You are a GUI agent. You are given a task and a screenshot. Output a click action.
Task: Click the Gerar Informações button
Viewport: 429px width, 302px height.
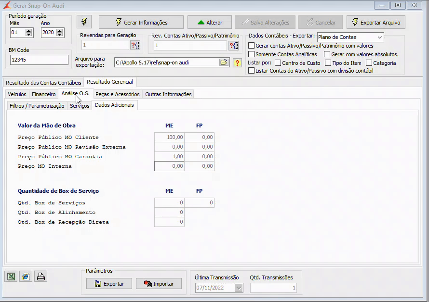(141, 23)
